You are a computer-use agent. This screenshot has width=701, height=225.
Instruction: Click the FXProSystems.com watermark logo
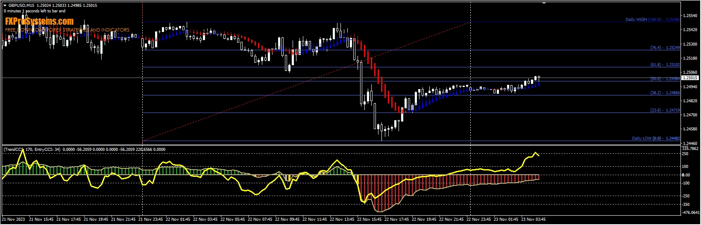(39, 21)
